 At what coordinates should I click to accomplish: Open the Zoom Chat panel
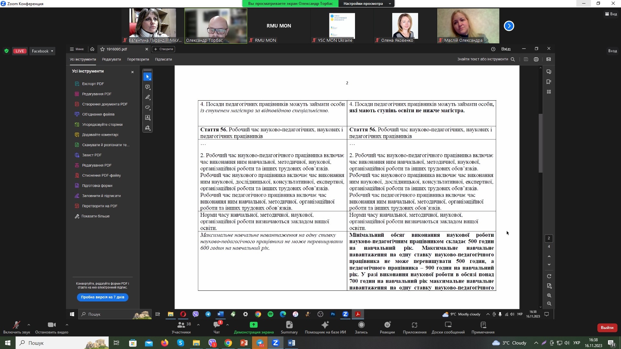pyautogui.click(x=216, y=325)
